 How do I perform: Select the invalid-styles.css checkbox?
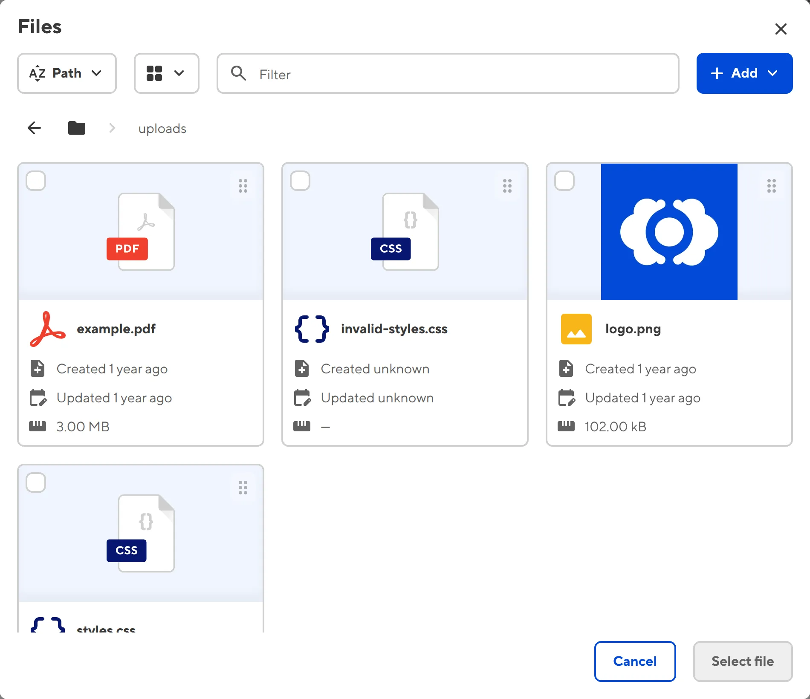coord(300,181)
